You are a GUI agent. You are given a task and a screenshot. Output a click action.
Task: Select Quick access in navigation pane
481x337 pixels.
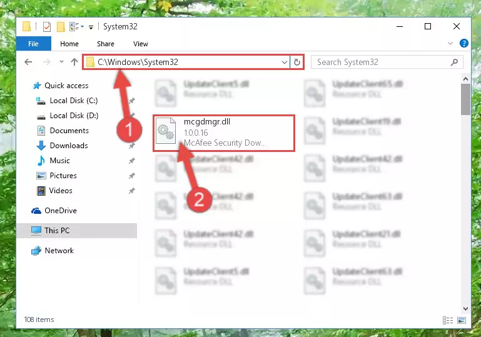click(x=66, y=86)
